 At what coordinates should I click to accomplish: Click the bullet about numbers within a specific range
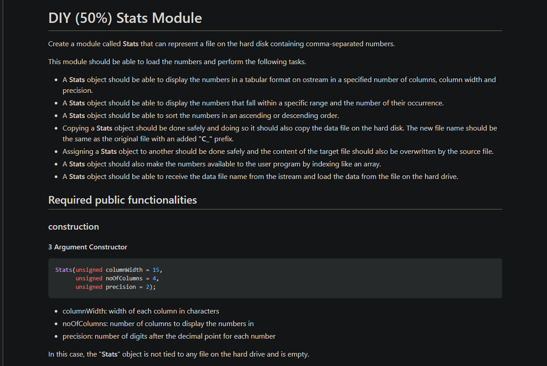[x=253, y=103]
